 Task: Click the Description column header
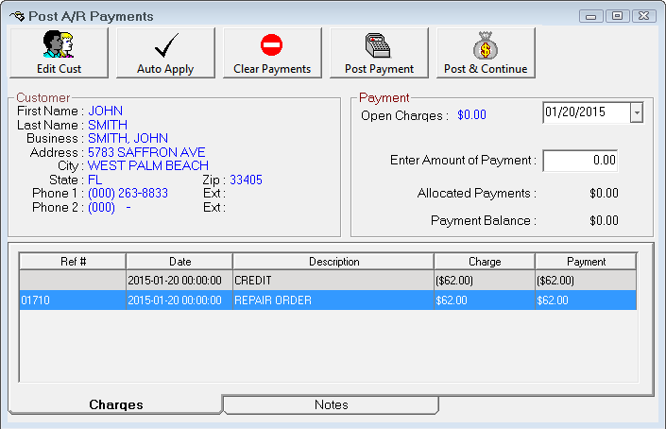pos(333,262)
